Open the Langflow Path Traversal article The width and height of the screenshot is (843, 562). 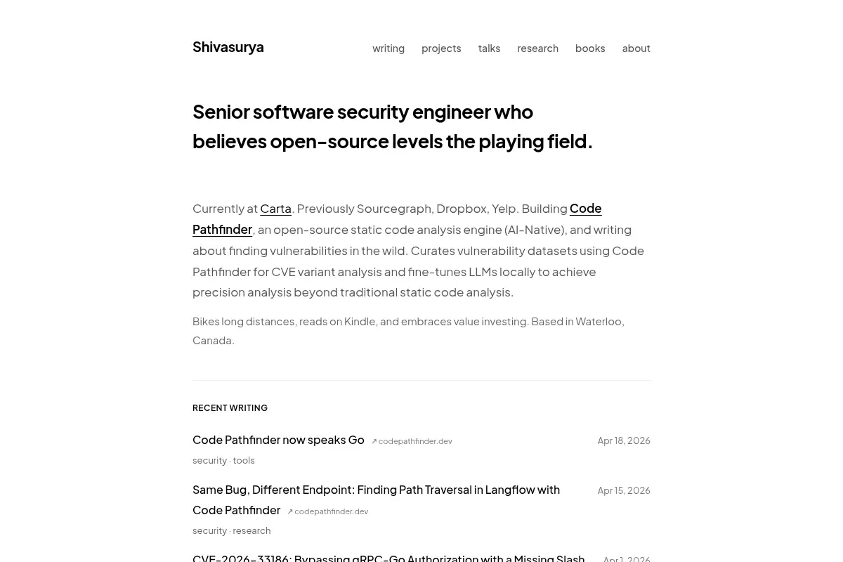point(376,499)
